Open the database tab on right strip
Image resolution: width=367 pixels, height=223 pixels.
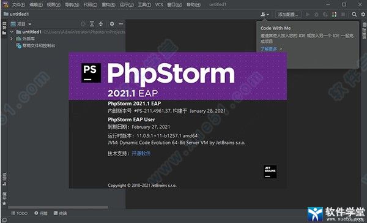[x=364, y=31]
